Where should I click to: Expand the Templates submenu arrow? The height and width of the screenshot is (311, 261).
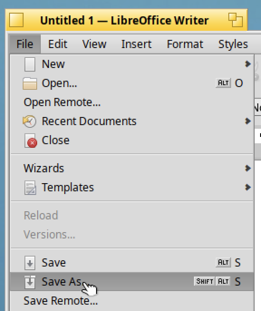coord(248,187)
